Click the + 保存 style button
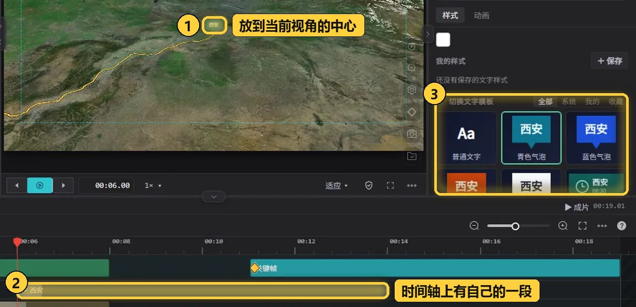Image resolution: width=636 pixels, height=307 pixels. [x=609, y=61]
